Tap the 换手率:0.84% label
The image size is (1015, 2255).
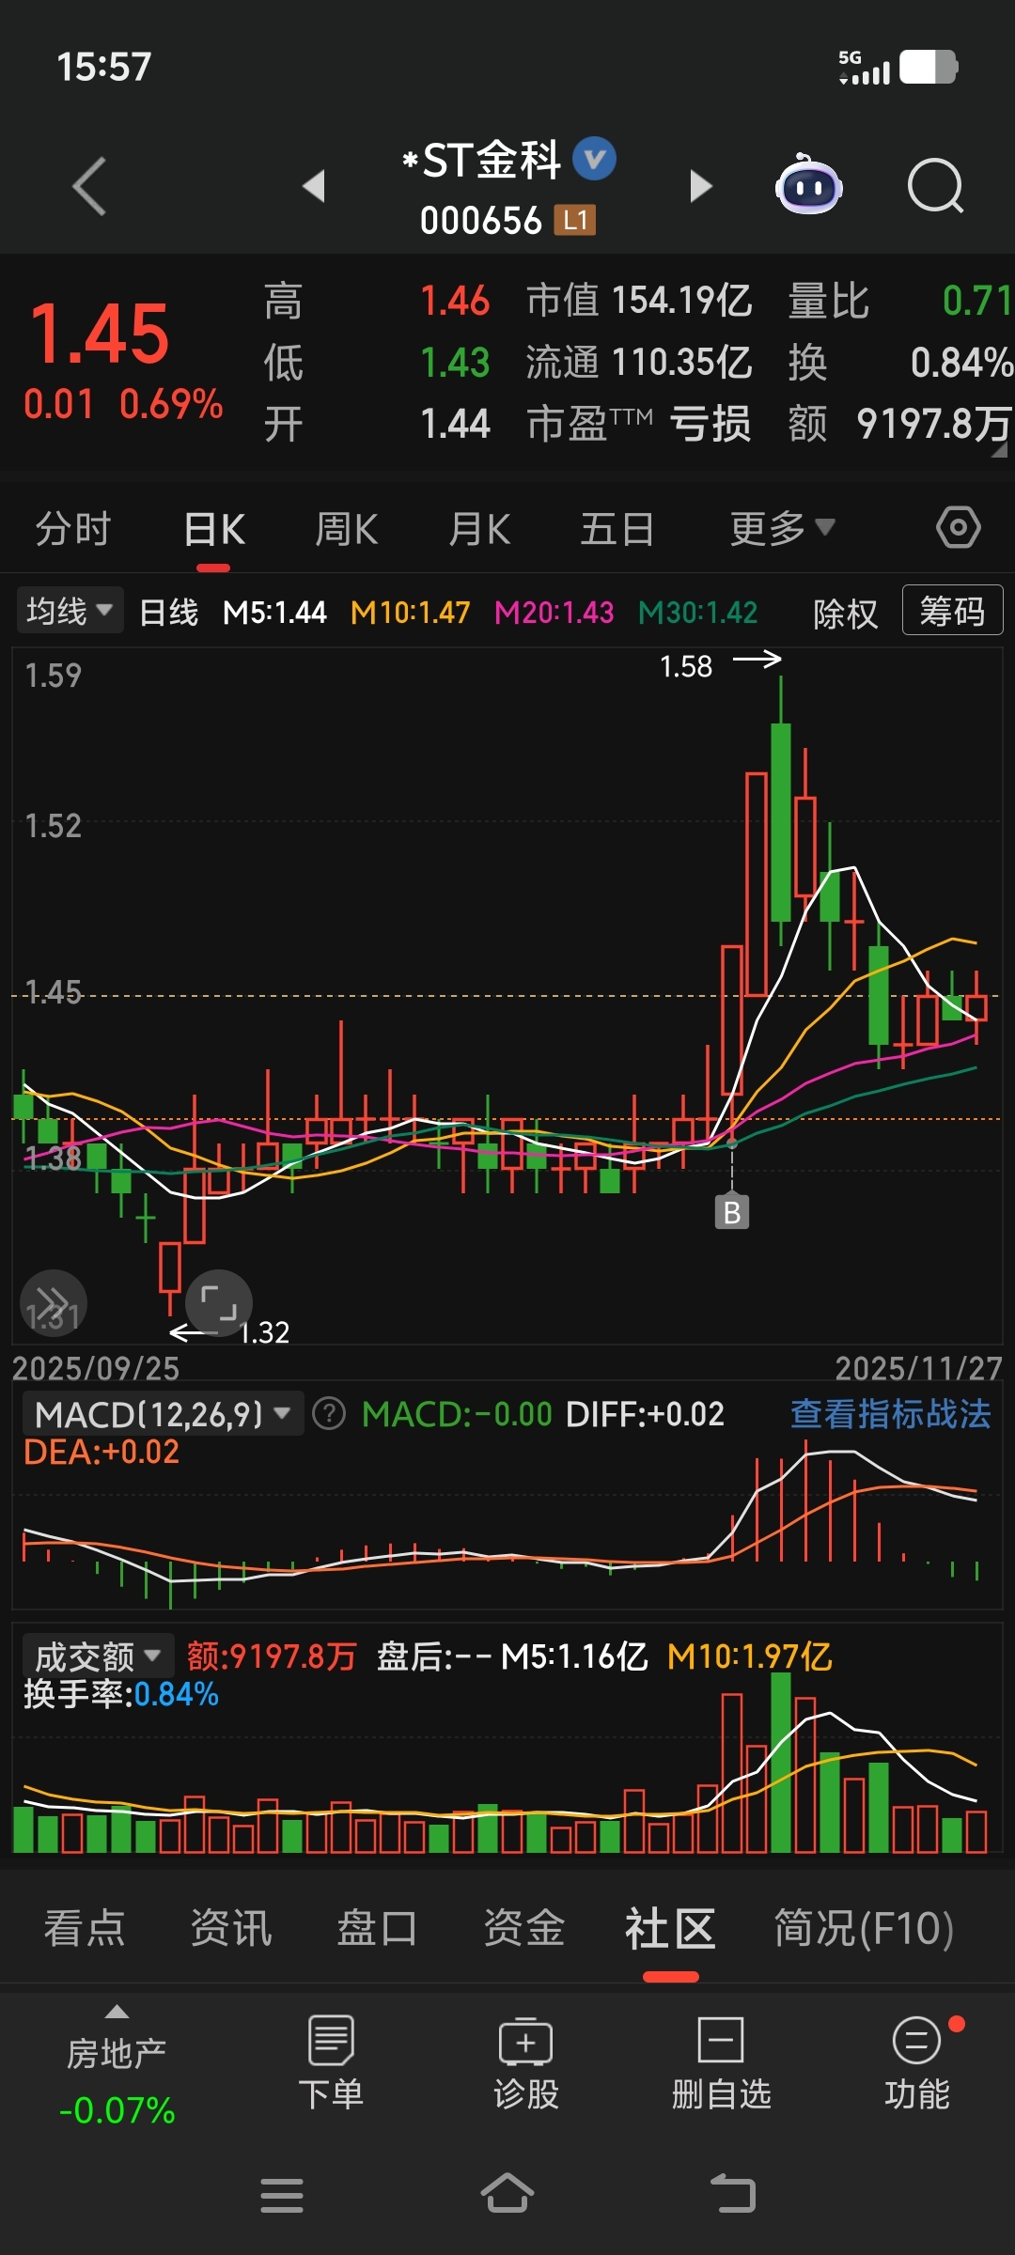pos(121,1694)
